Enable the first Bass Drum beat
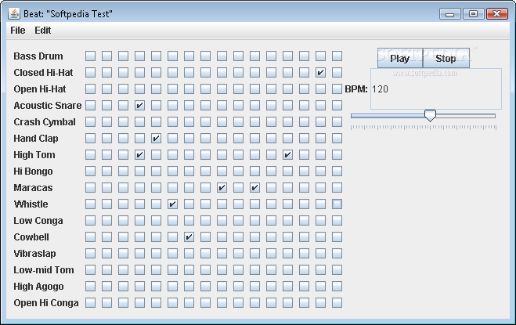The height and width of the screenshot is (325, 516). [x=90, y=56]
